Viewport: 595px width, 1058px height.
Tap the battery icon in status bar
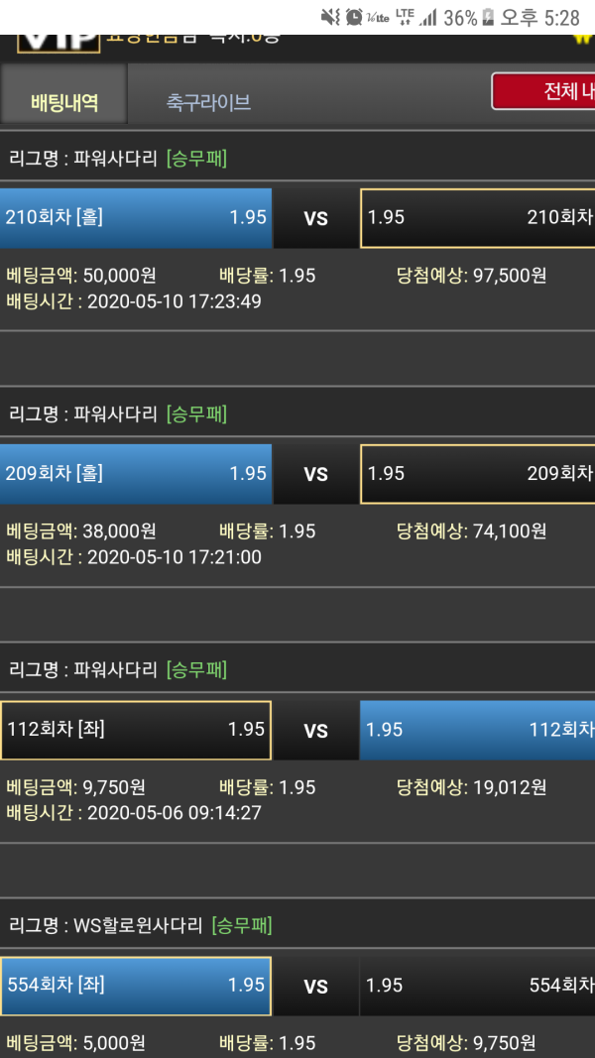click(x=487, y=18)
